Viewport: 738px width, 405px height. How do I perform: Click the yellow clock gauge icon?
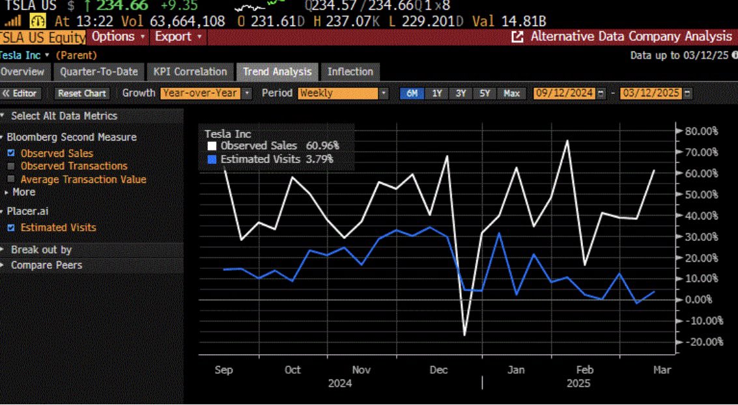[x=38, y=21]
